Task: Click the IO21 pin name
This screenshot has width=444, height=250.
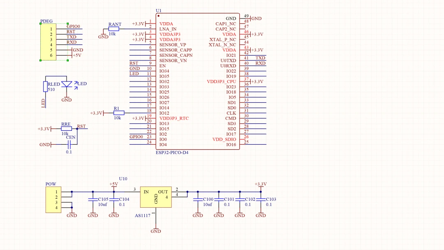Action: tap(231, 55)
